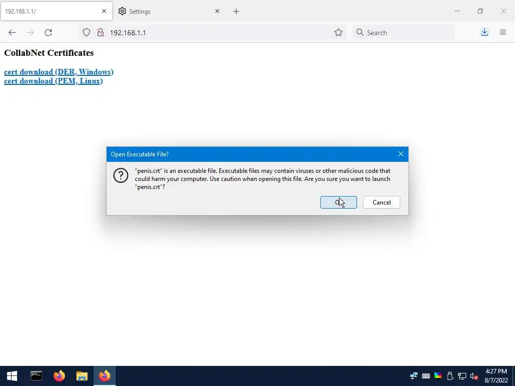Switch to the Settings tab
The image size is (515, 386).
pyautogui.click(x=169, y=12)
